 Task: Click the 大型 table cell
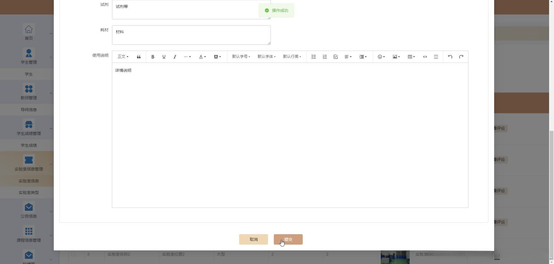pos(221,254)
